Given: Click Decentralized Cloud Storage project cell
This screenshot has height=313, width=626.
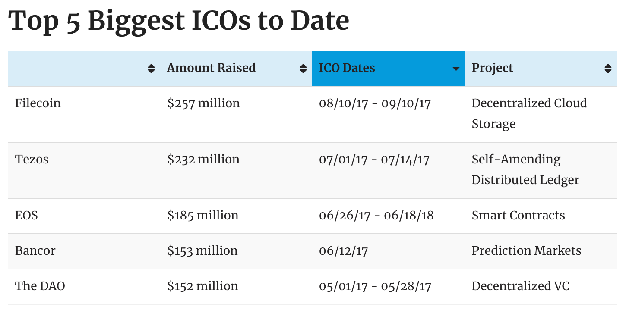Looking at the screenshot, I should (529, 113).
